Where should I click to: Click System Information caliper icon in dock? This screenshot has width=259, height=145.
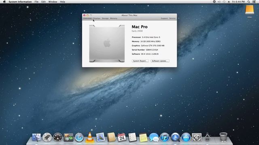point(207,137)
